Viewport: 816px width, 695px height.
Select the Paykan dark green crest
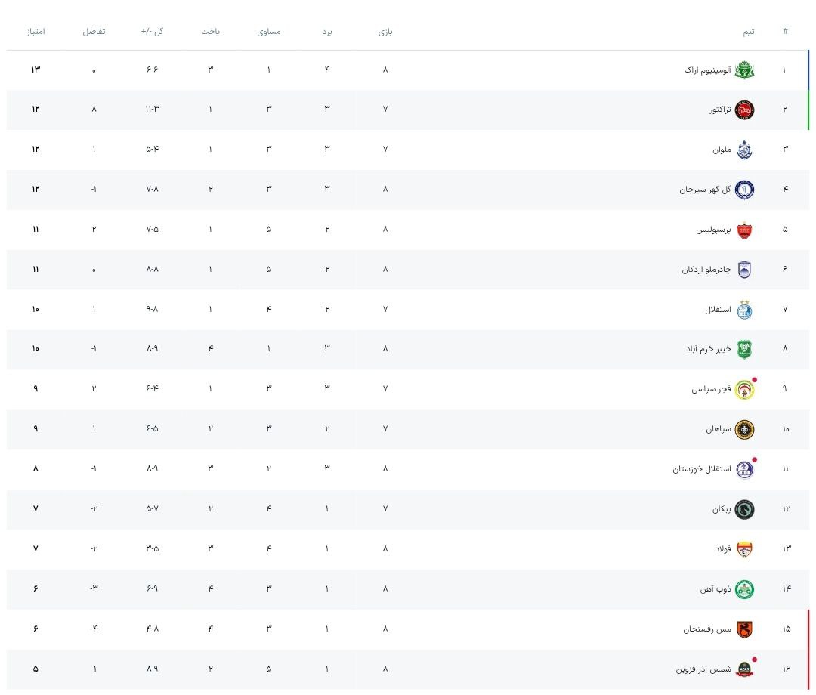point(745,509)
